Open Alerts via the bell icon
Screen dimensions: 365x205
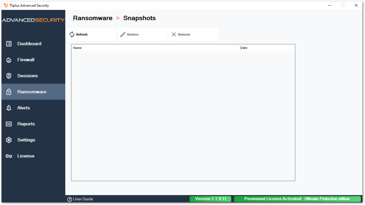(x=9, y=108)
